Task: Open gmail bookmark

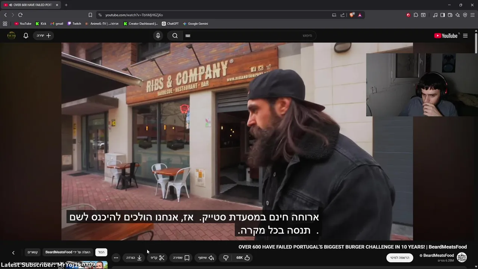Action: [57, 24]
